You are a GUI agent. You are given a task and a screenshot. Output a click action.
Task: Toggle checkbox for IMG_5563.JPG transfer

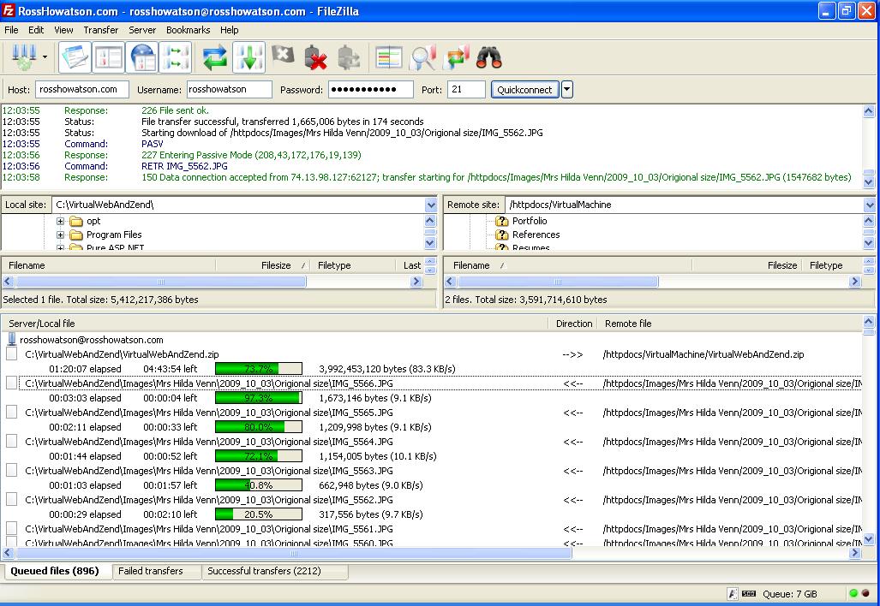(x=11, y=471)
